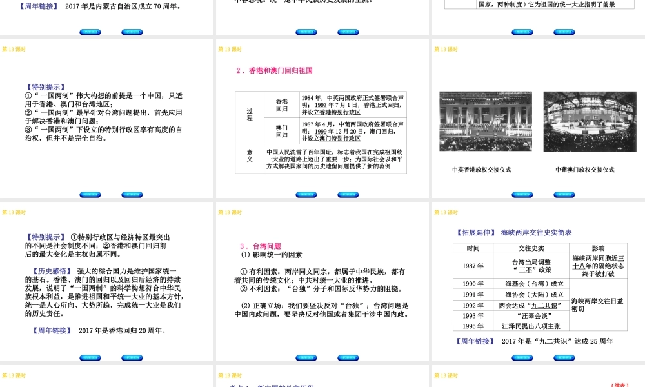Click "汪辜会谈" cell
This screenshot has height=387, width=645.
[x=531, y=316]
